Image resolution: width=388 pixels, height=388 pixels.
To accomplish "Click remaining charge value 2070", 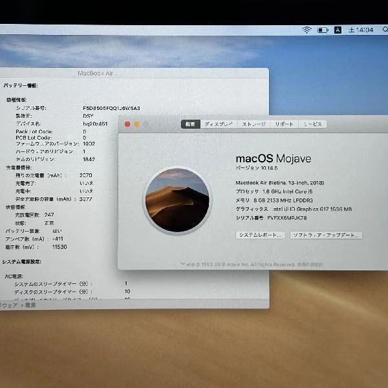I will (x=86, y=175).
